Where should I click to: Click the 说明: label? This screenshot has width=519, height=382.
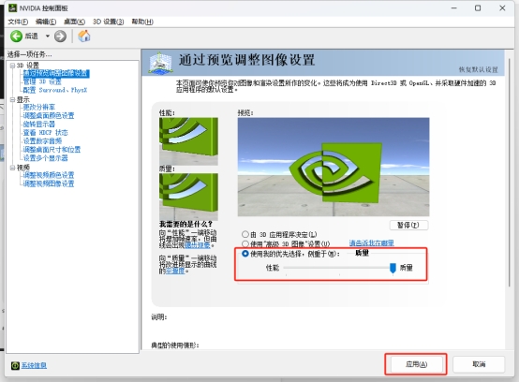pyautogui.click(x=159, y=317)
